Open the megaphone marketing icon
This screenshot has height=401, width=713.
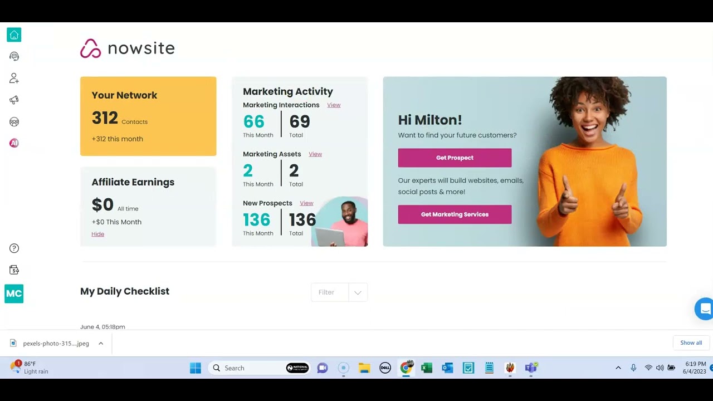(x=14, y=100)
